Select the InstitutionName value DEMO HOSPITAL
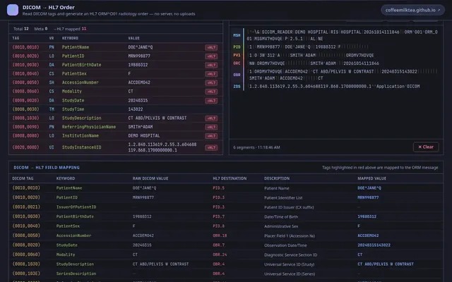452x282 pixels. click(x=144, y=136)
